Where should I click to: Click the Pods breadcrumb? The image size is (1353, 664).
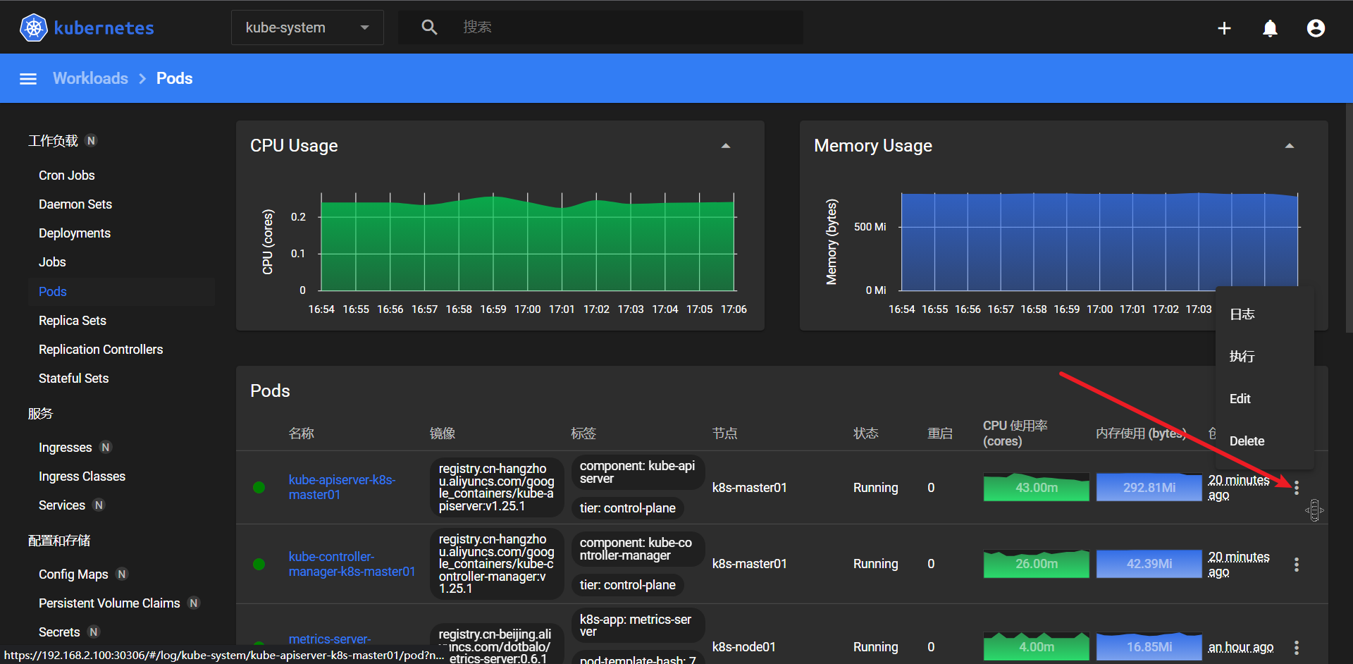click(x=174, y=78)
